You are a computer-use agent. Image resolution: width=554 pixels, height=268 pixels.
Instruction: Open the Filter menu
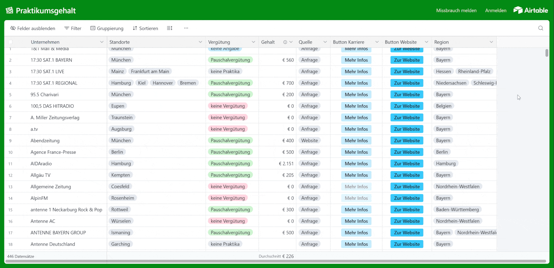(x=73, y=28)
